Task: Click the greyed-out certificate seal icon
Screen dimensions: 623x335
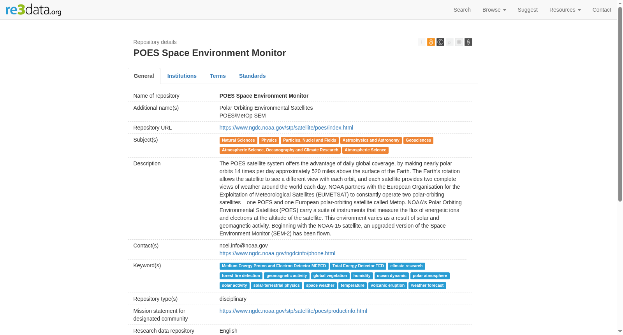Action: (x=459, y=42)
